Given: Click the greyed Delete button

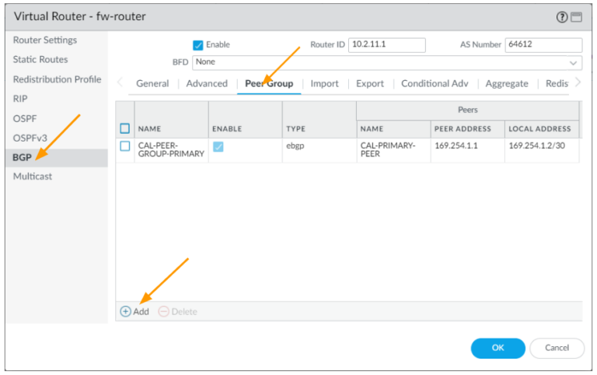Looking at the screenshot, I should 178,311.
